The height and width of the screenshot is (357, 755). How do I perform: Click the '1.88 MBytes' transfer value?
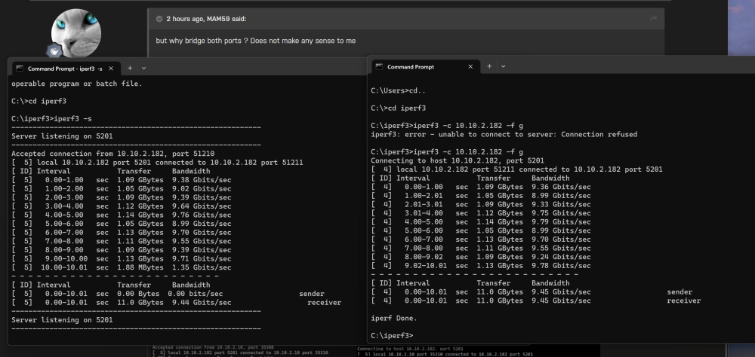click(x=140, y=267)
